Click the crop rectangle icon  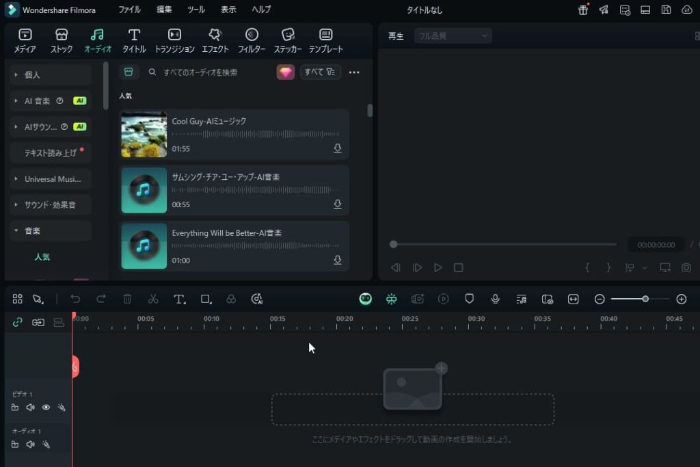pyautogui.click(x=206, y=299)
